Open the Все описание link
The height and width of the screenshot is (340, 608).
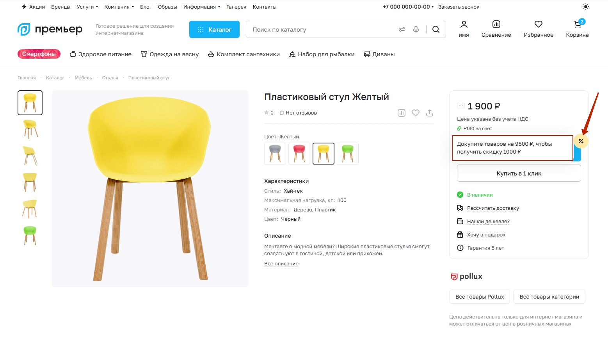281,264
